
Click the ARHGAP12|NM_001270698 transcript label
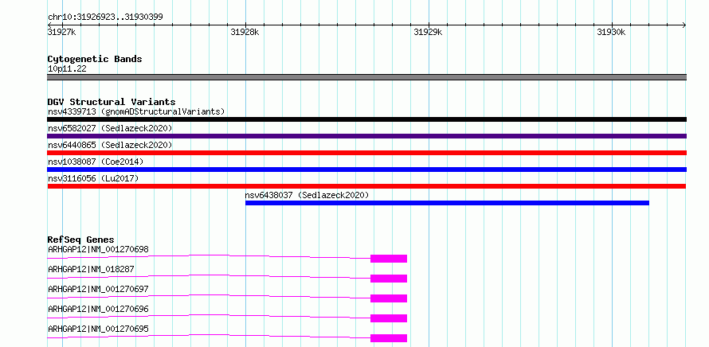98,249
